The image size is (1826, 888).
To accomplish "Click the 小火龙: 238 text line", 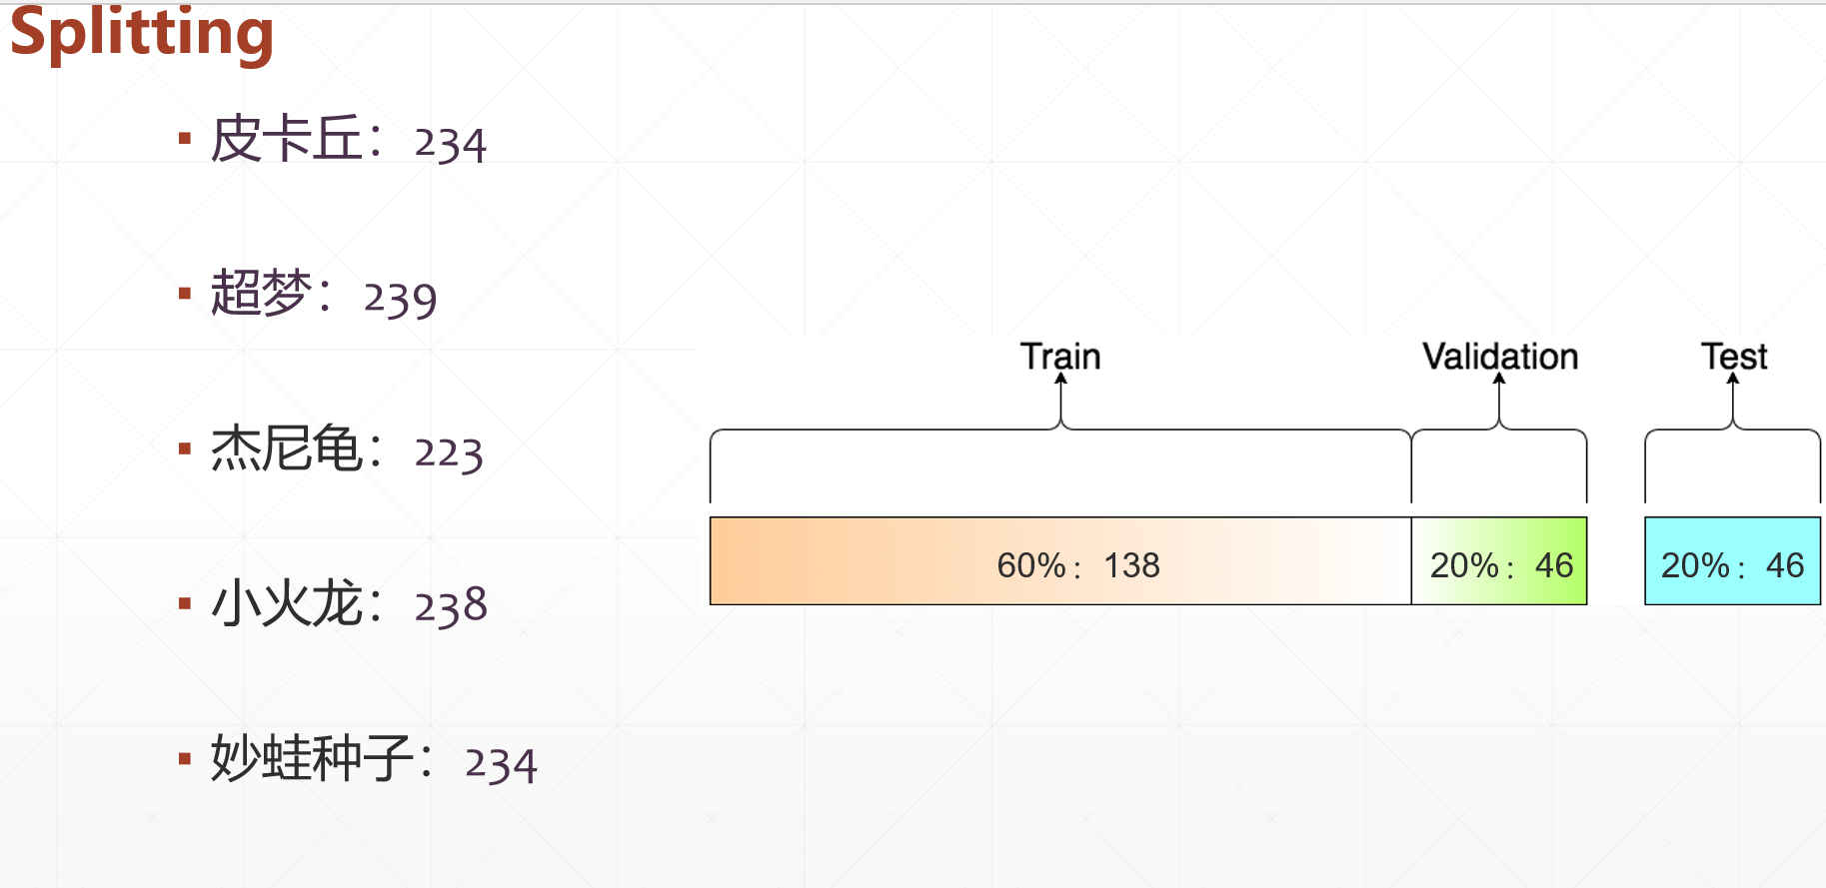I will point(349,604).
